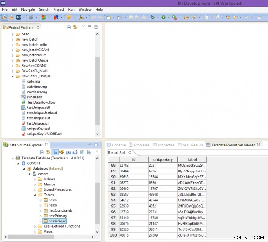Click the id column header

click(x=134, y=160)
